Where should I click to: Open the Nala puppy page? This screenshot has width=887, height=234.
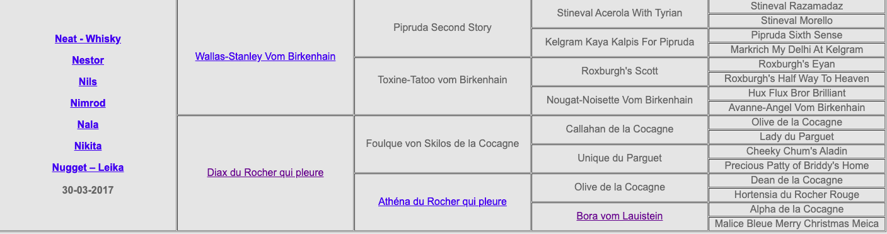click(x=88, y=125)
